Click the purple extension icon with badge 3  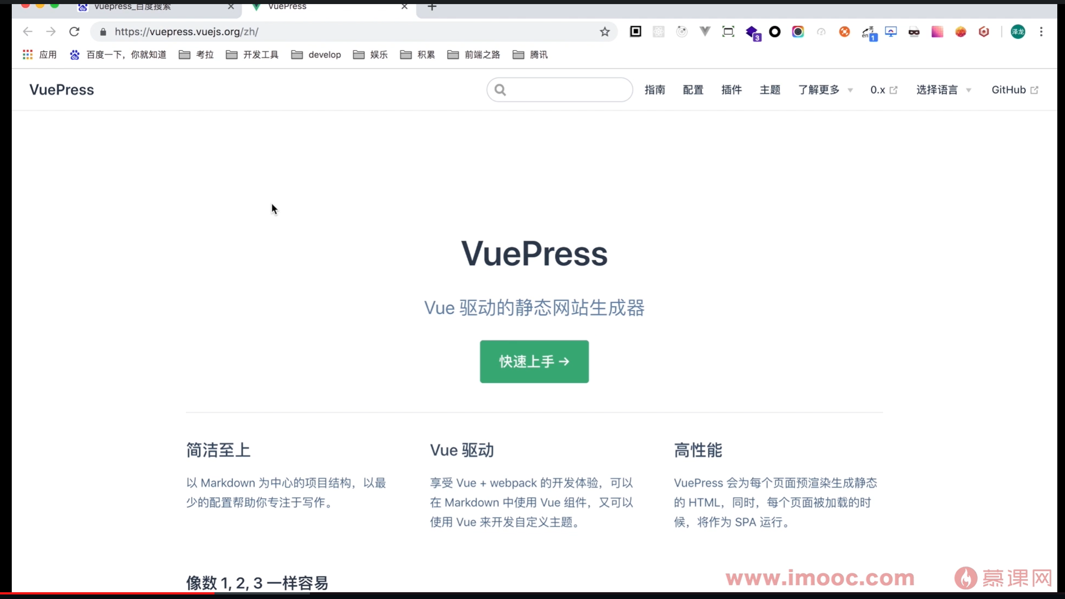(x=752, y=33)
